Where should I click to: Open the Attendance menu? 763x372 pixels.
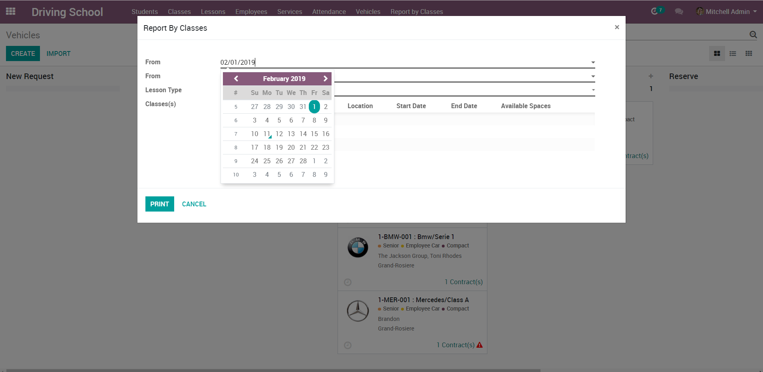point(329,12)
